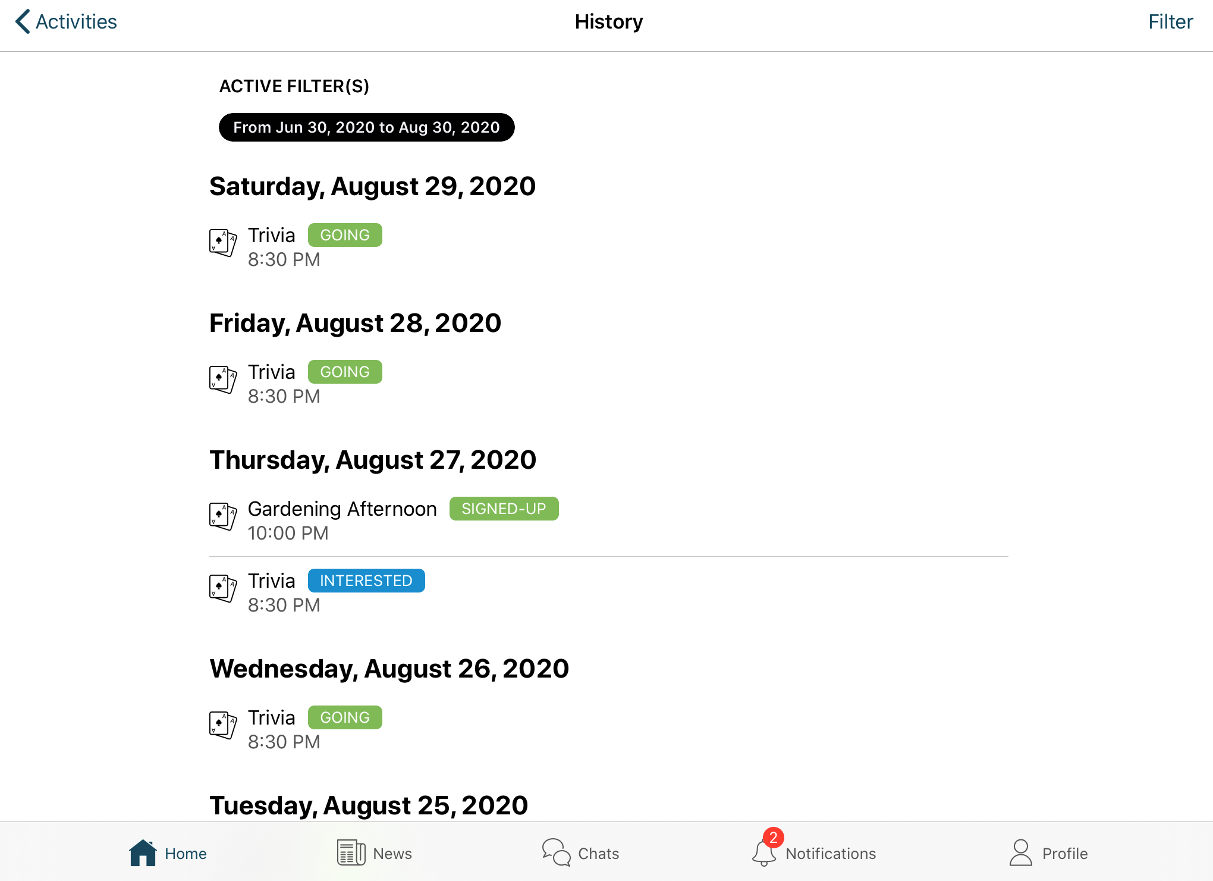Remove the Jun 30 to Aug 30 filter chip

pyautogui.click(x=366, y=127)
